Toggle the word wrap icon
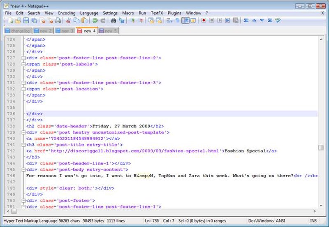The height and width of the screenshot is (227, 329). [x=169, y=20]
